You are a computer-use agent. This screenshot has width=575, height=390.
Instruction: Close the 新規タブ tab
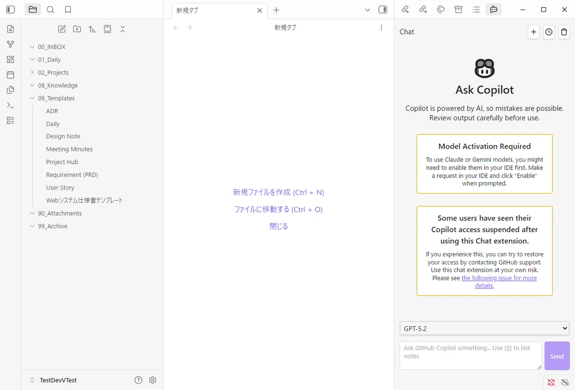click(260, 10)
